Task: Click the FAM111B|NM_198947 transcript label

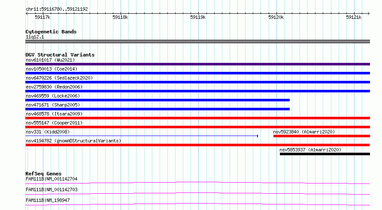Action: coord(48,200)
